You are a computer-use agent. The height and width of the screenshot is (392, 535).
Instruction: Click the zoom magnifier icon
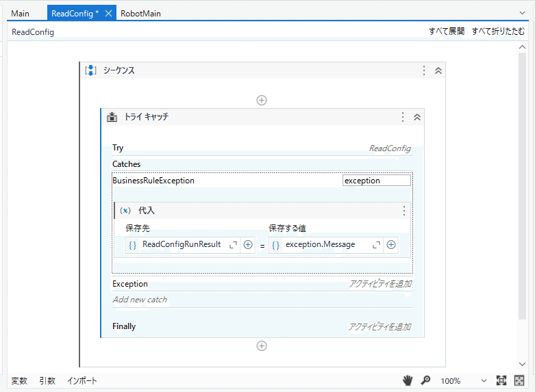[x=425, y=380]
